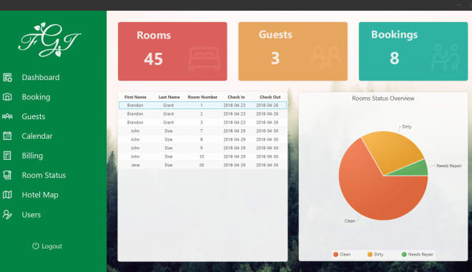Sort by Check Out column header
The height and width of the screenshot is (272, 472).
point(270,97)
